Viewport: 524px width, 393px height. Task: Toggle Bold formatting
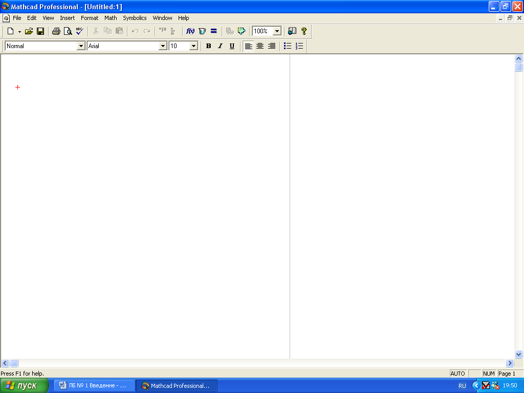209,46
